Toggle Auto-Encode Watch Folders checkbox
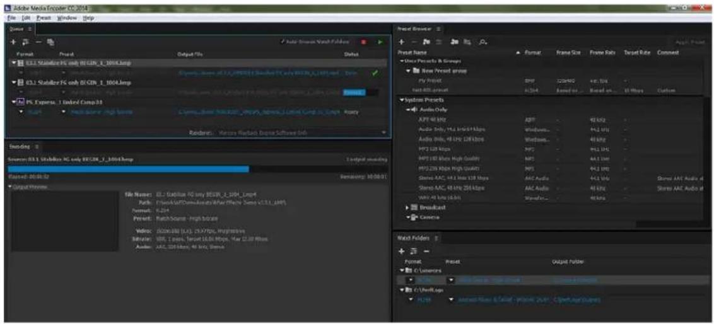The image size is (714, 324). click(284, 42)
